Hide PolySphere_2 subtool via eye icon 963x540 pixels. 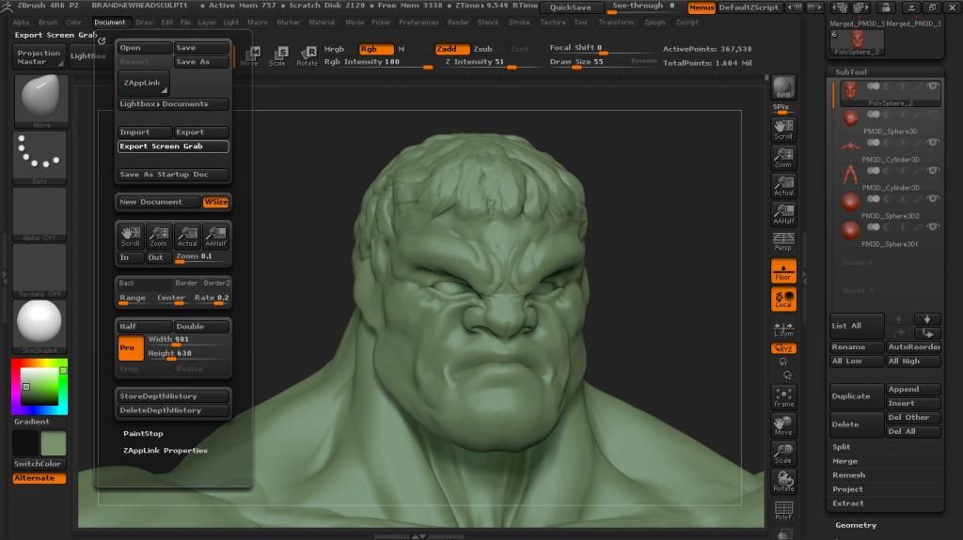(932, 86)
